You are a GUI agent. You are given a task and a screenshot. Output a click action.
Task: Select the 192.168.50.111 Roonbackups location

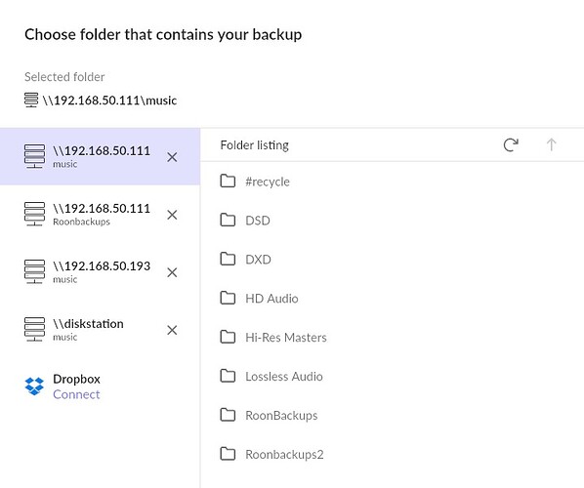tap(100, 215)
